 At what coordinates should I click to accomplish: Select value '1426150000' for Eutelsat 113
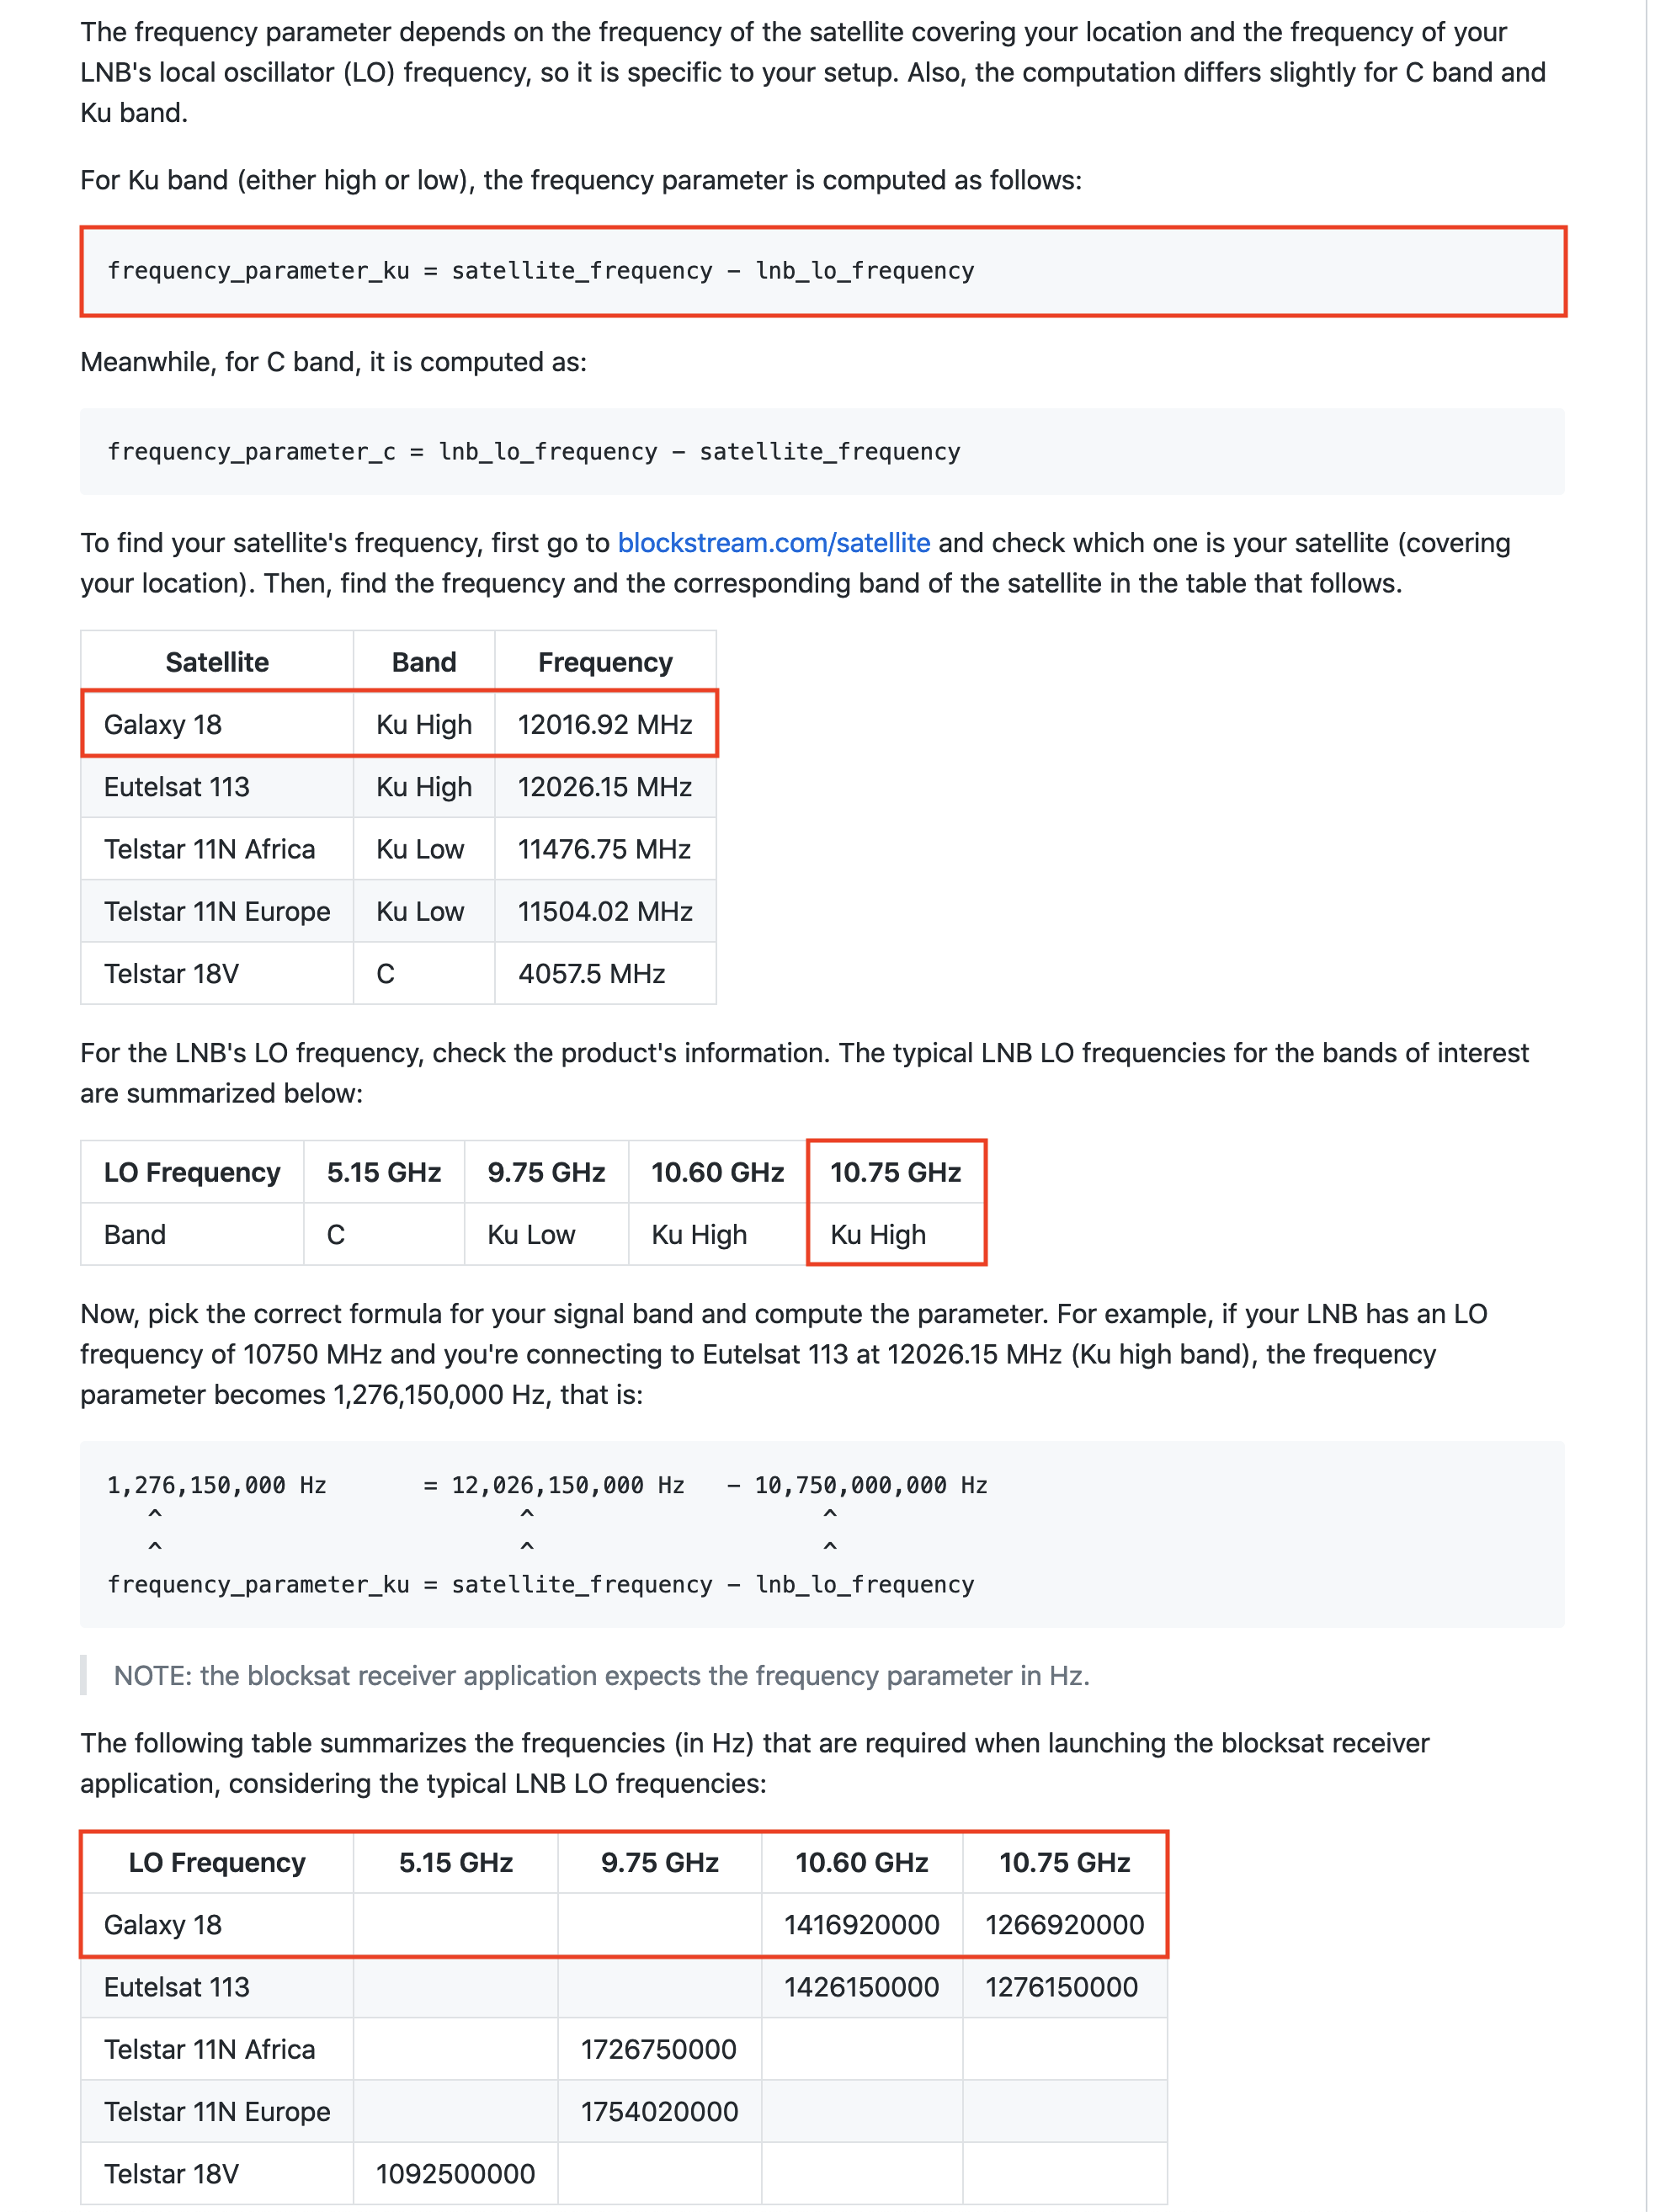861,1987
